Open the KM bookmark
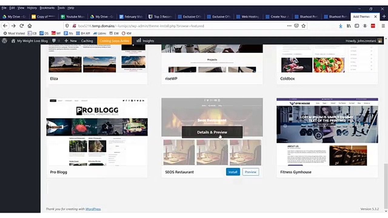The width and height of the screenshot is (388, 218). [126, 33]
